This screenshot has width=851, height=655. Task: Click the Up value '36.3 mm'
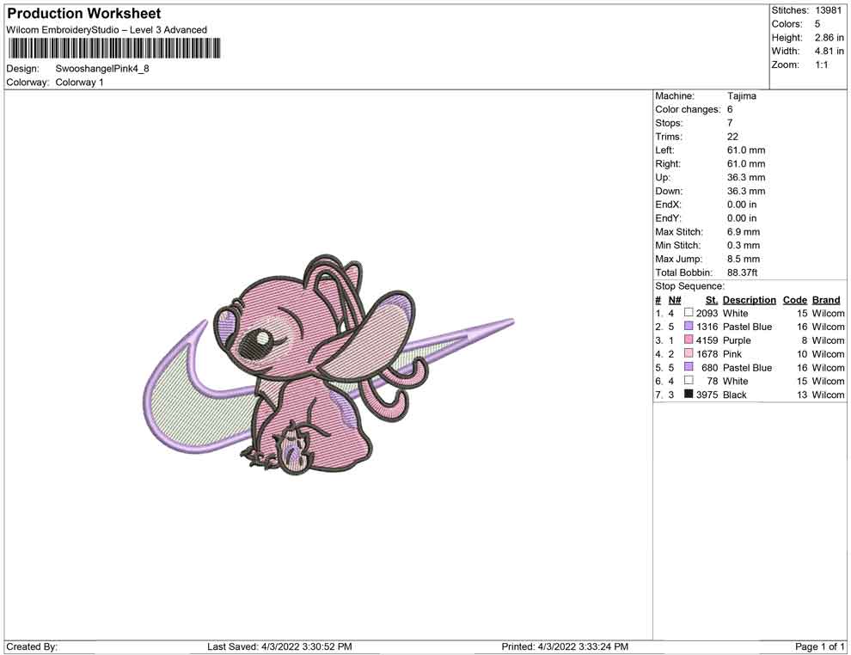tap(746, 177)
